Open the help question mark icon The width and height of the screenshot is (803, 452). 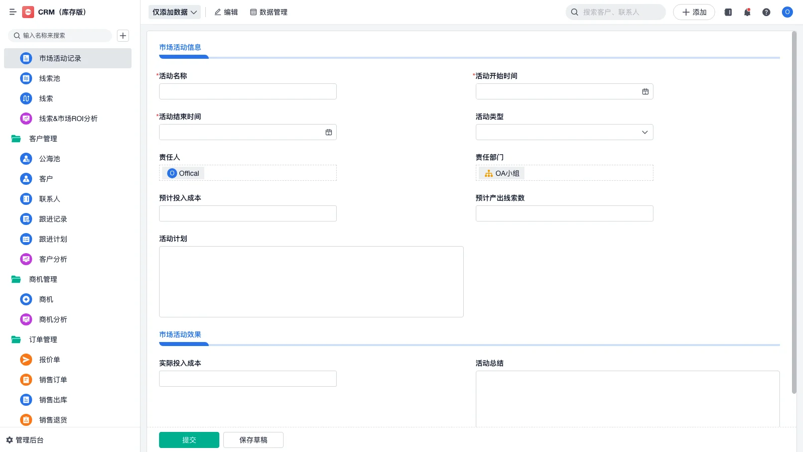click(x=766, y=12)
